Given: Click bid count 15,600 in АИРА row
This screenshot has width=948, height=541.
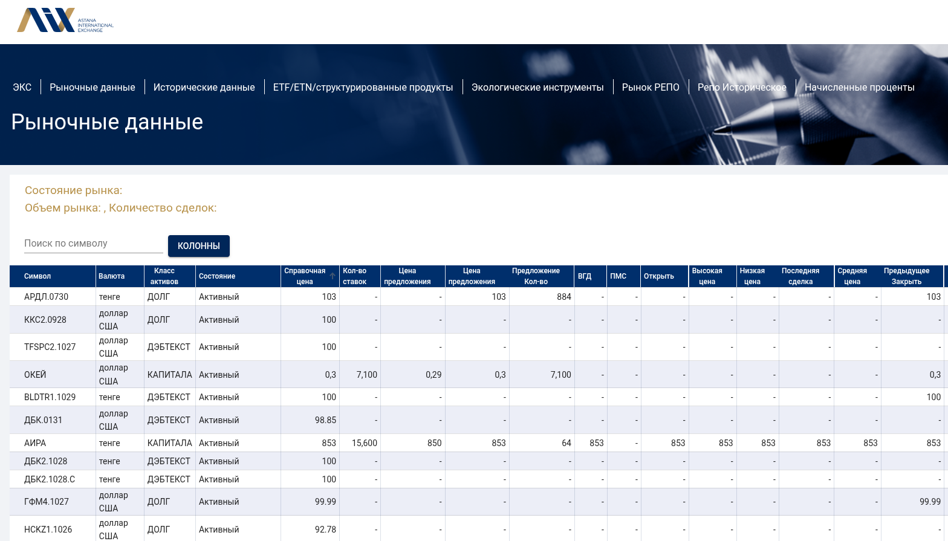Looking at the screenshot, I should 365,443.
